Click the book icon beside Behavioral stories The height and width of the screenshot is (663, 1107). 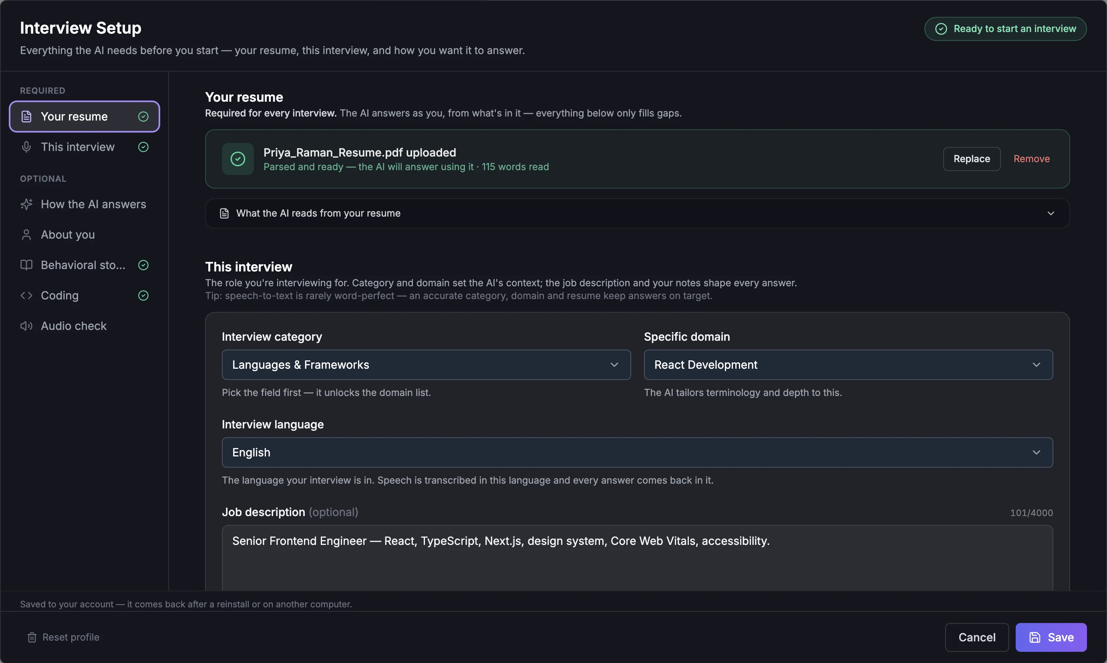[x=26, y=265]
